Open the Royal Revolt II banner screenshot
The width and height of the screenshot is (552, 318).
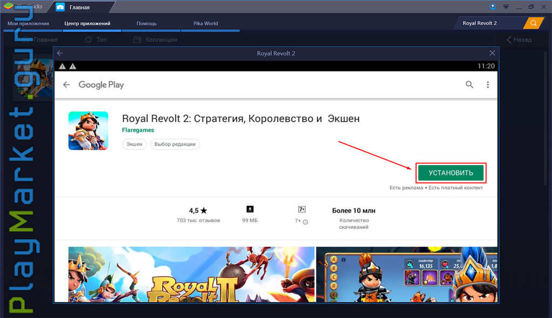click(x=191, y=274)
